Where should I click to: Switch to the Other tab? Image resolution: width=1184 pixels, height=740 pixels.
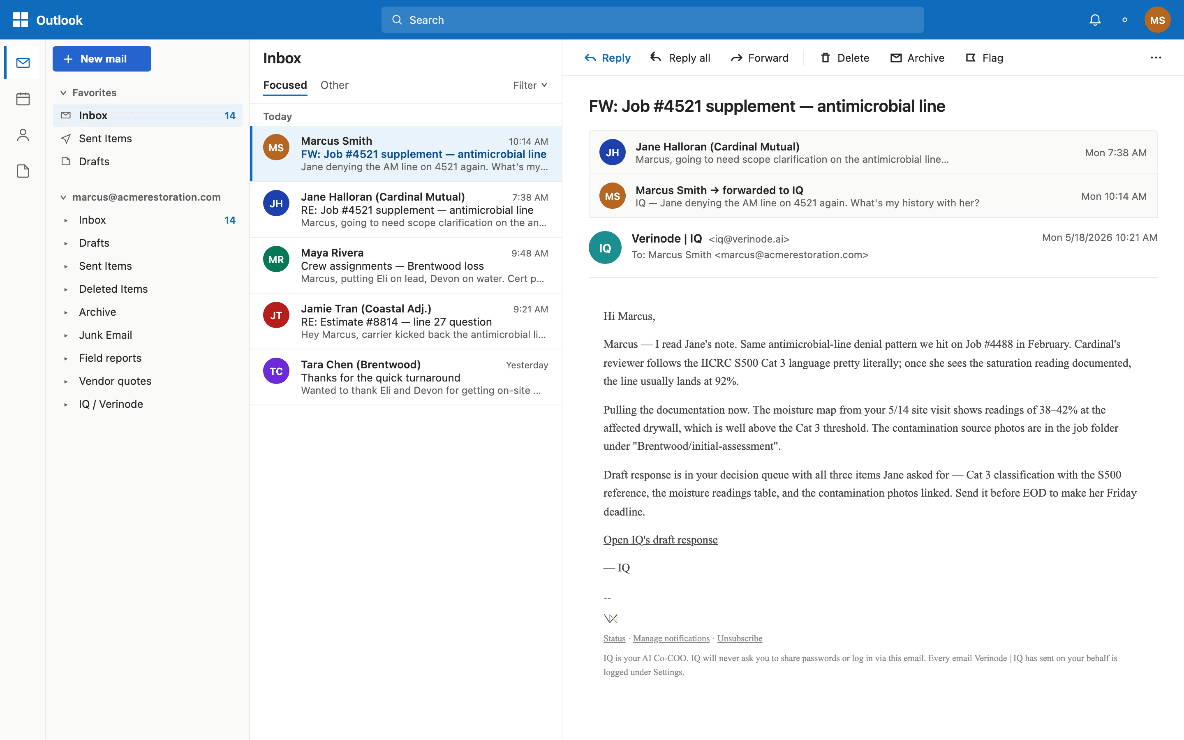334,85
